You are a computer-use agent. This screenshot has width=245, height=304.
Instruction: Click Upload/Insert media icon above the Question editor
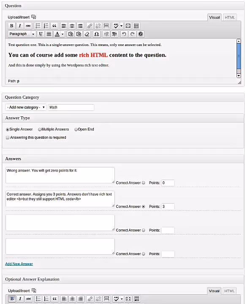(34, 17)
